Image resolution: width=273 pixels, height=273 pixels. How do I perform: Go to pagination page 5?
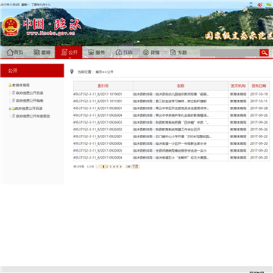tap(118, 167)
